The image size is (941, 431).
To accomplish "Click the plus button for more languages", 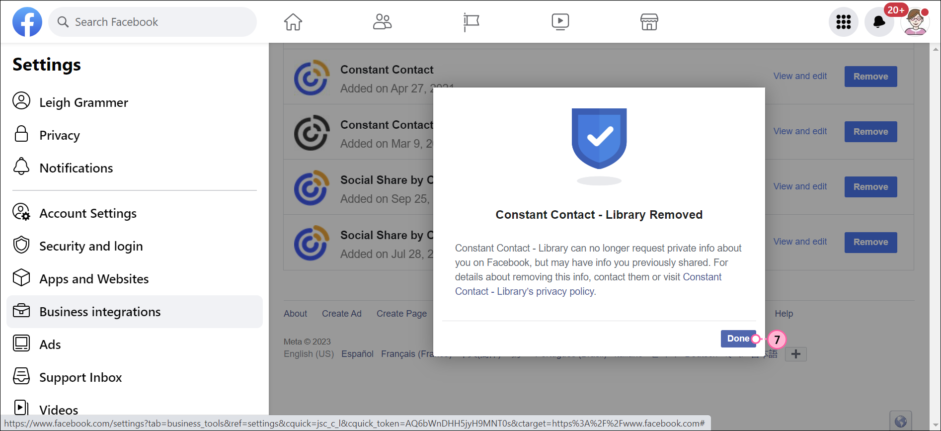I will [796, 354].
